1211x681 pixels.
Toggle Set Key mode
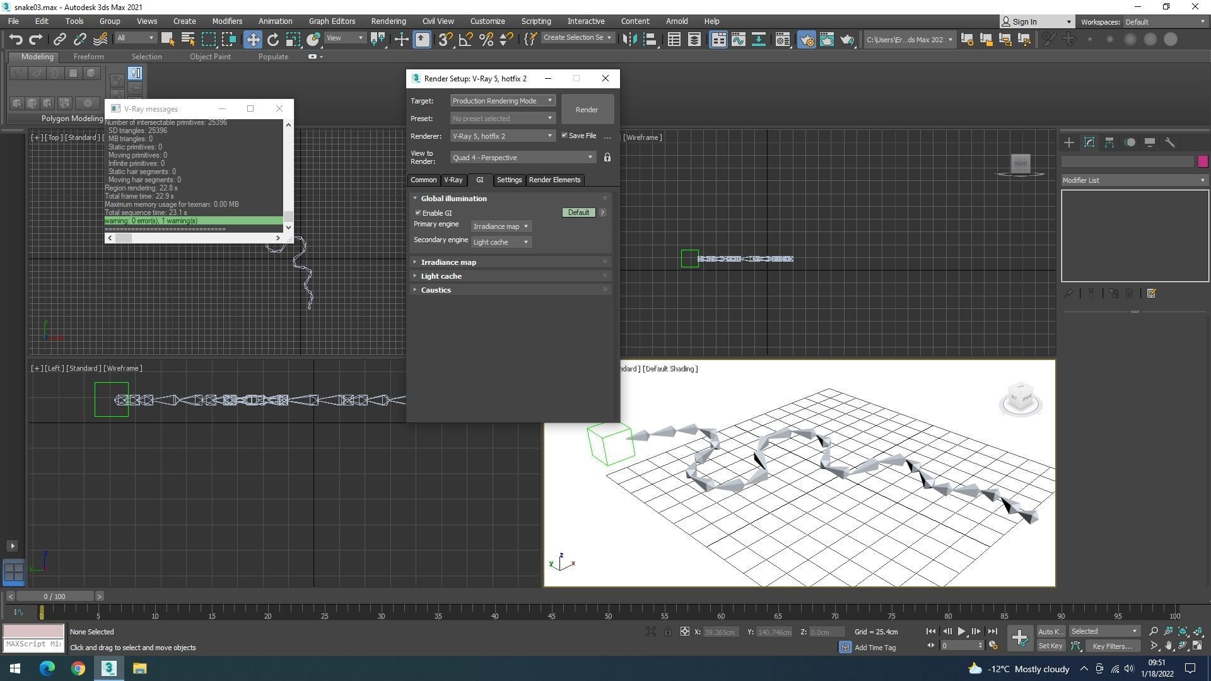coord(1050,646)
